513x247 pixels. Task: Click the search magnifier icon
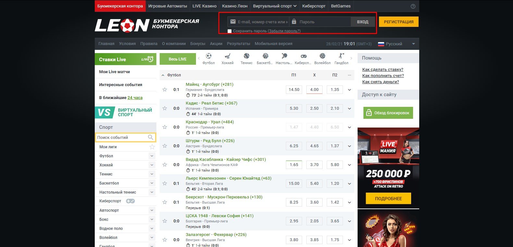(x=151, y=137)
